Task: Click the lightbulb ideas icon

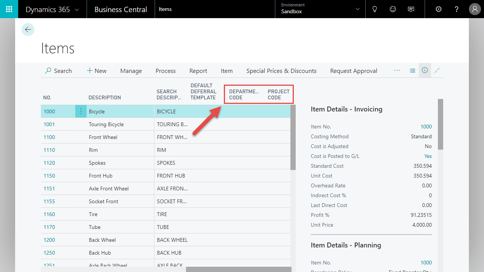Action: coord(375,9)
